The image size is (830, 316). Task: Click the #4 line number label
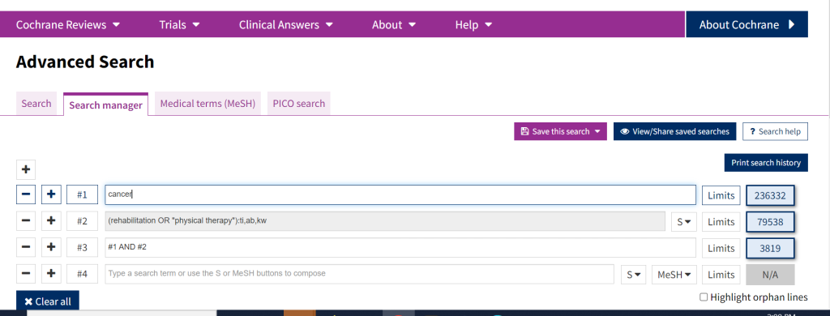82,274
